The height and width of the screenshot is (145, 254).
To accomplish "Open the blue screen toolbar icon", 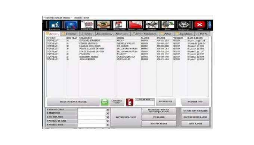I will 71,25.
